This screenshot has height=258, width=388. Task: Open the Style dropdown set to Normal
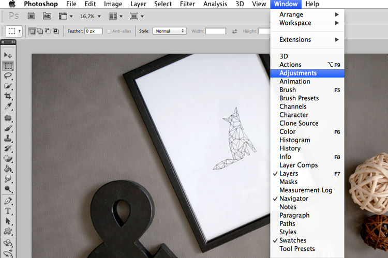pos(170,31)
